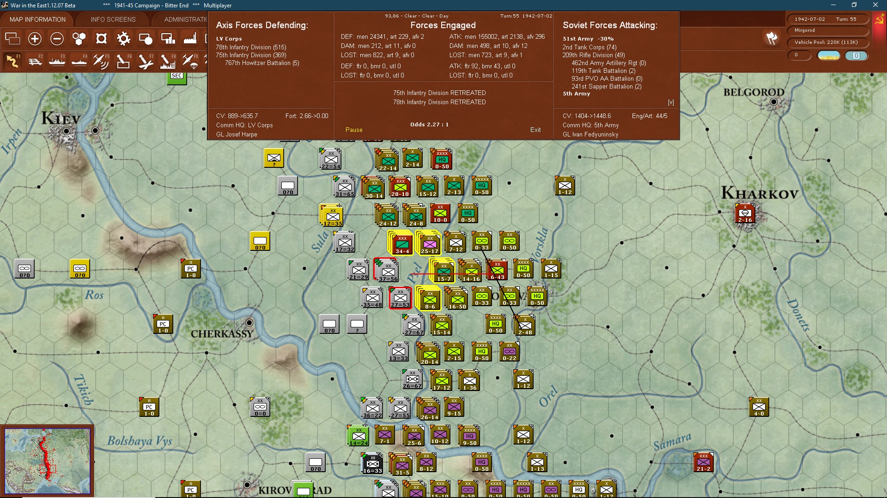Click the minimap overview thumbnail
This screenshot has width=887, height=498.
point(47,461)
